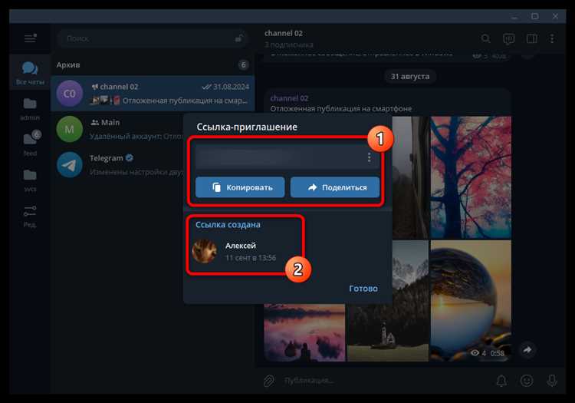Open the admin chat folder
The width and height of the screenshot is (575, 403).
tap(30, 109)
